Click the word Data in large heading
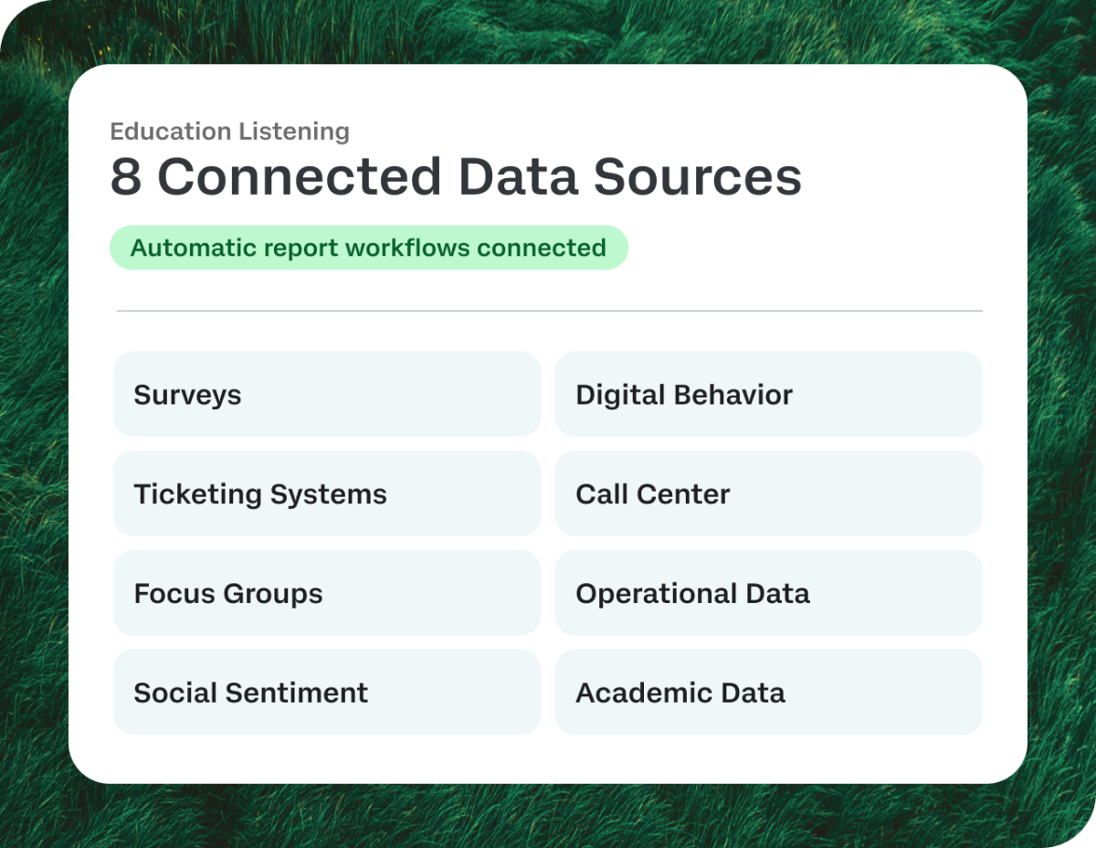The height and width of the screenshot is (848, 1096). 517,176
